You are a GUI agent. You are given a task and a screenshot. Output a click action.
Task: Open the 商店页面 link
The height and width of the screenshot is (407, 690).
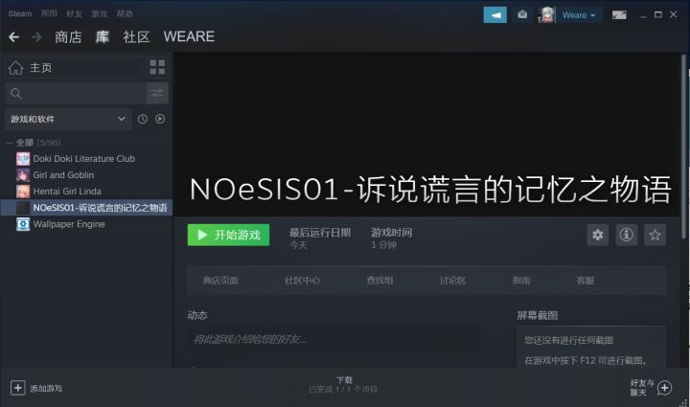point(220,281)
